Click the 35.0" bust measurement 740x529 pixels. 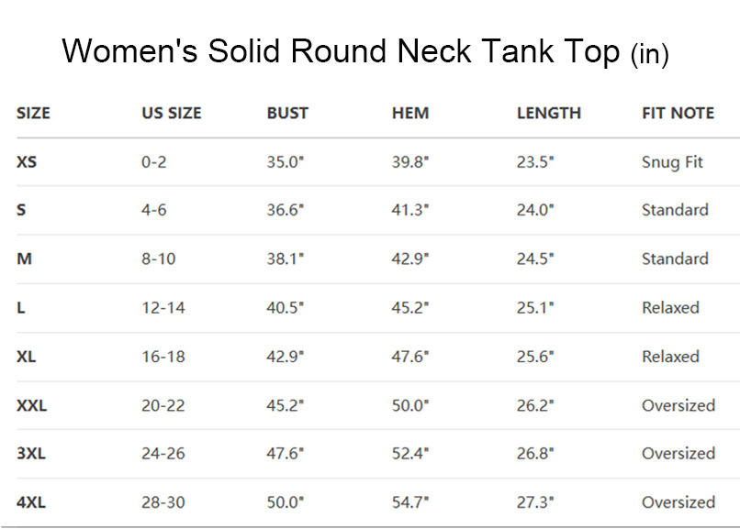tap(285, 162)
